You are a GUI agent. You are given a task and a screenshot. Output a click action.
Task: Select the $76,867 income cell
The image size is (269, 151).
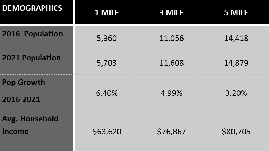172,132
